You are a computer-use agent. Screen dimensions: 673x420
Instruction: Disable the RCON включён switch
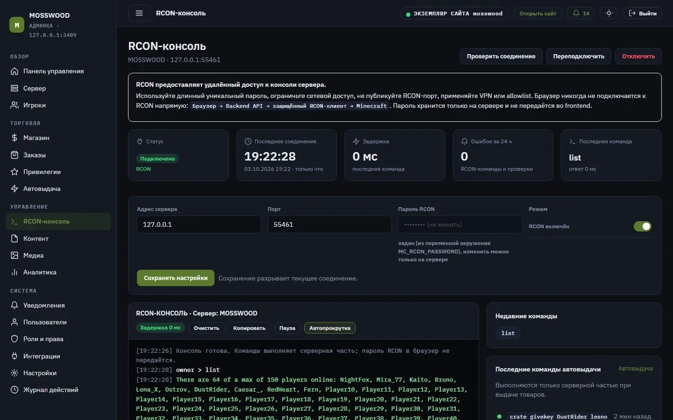[642, 226]
